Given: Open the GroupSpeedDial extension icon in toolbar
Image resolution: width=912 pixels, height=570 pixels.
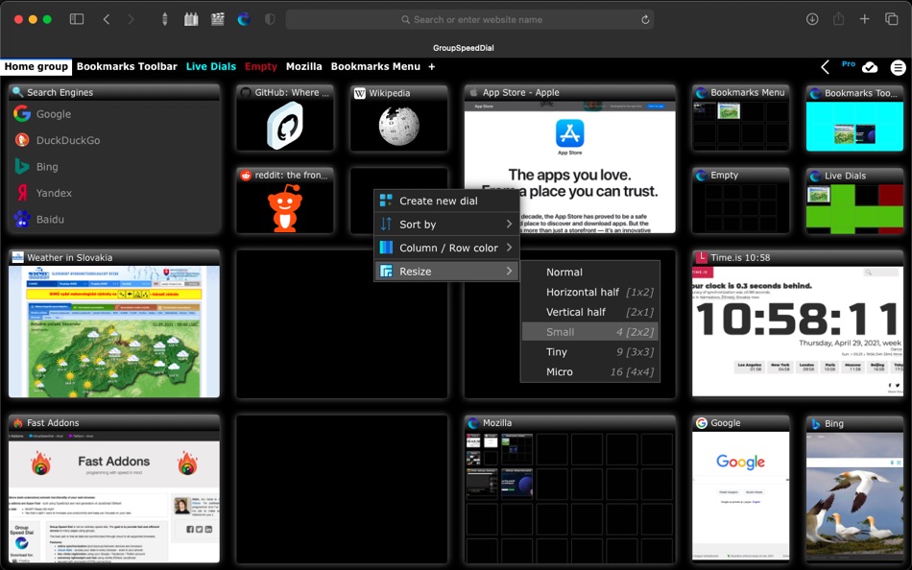Looking at the screenshot, I should [244, 19].
